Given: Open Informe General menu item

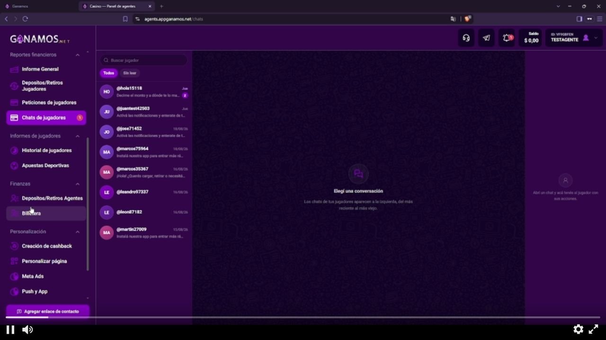Looking at the screenshot, I should pos(46,69).
